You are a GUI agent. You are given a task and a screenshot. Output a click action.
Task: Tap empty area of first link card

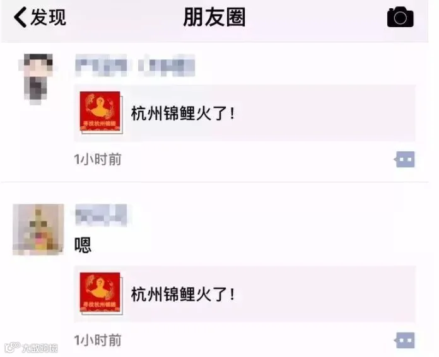[325, 113]
